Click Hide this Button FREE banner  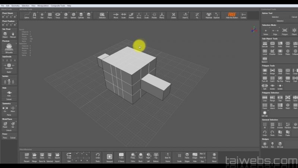pos(232,15)
